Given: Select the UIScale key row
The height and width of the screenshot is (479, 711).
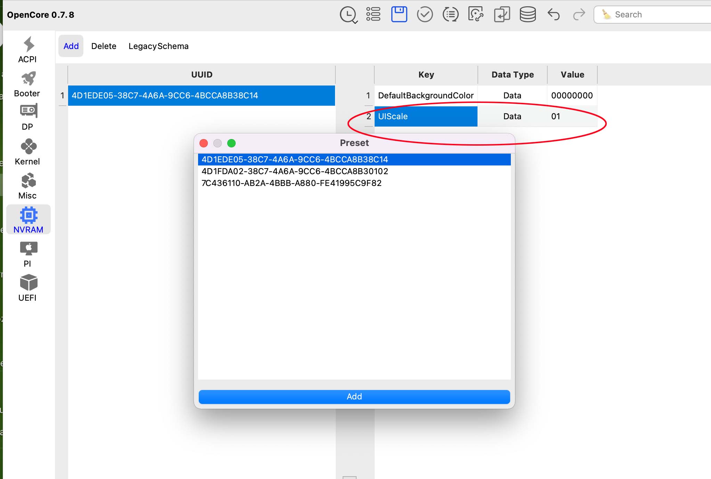Looking at the screenshot, I should (x=425, y=116).
